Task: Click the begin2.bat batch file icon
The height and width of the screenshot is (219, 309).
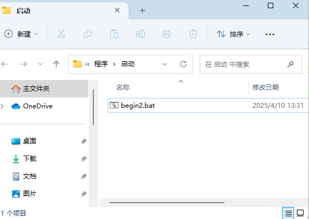Action: coord(114,105)
